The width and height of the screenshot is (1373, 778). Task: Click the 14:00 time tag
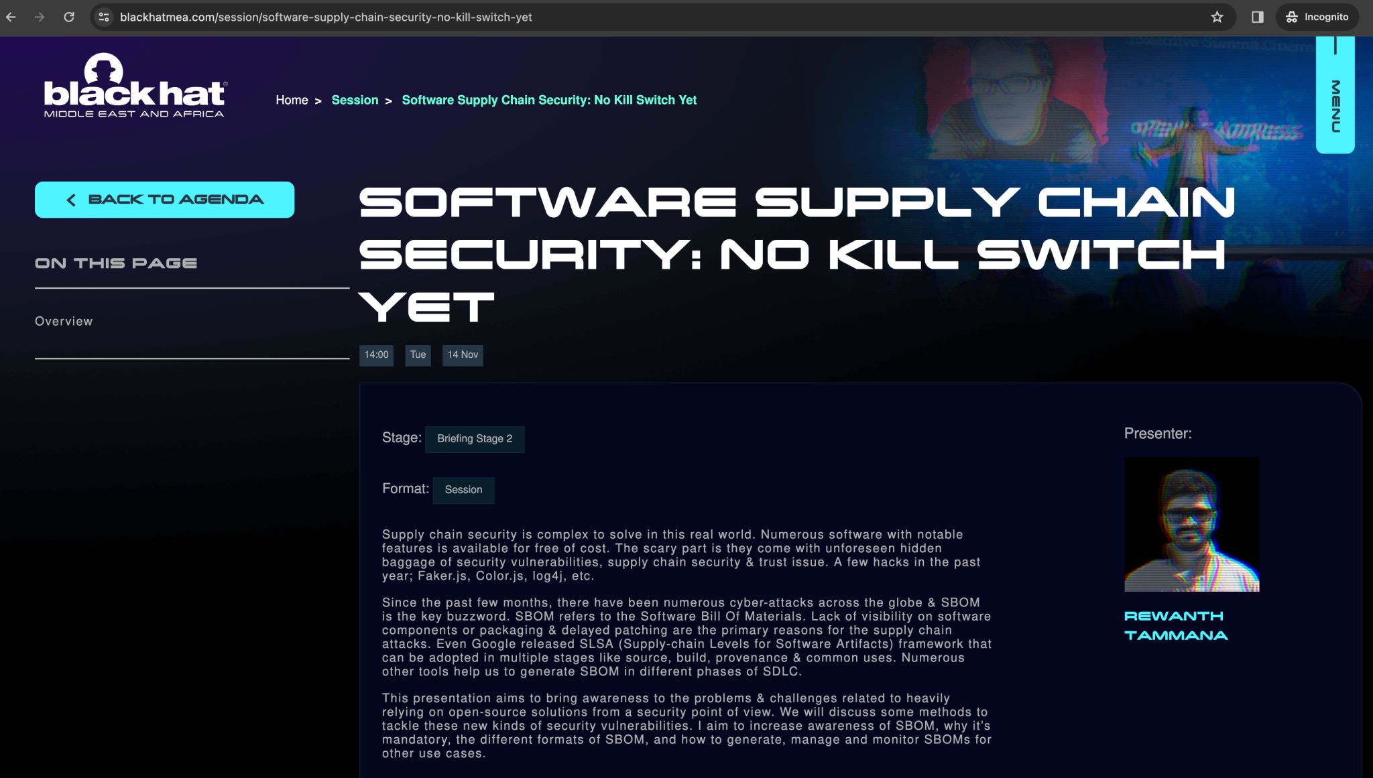pos(376,354)
